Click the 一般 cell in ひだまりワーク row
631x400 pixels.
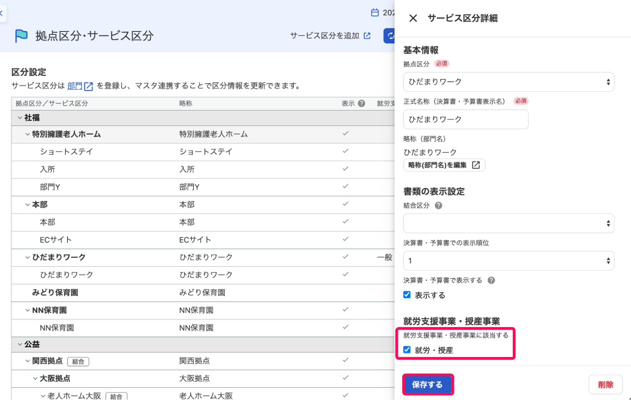point(385,257)
